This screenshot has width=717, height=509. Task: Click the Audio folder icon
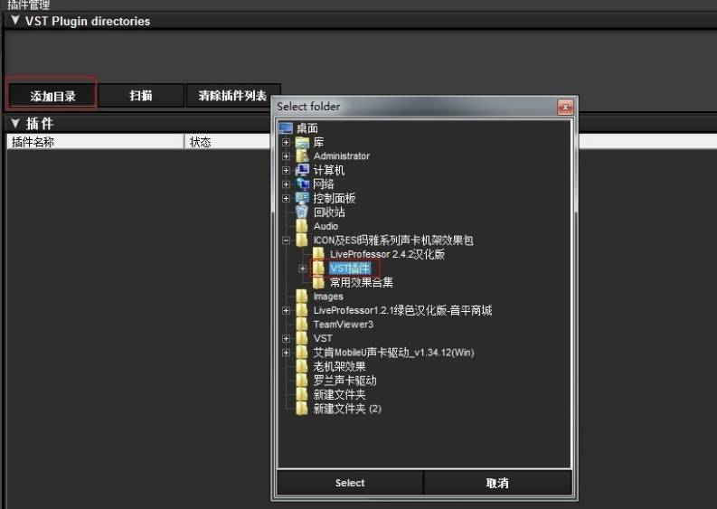pyautogui.click(x=302, y=226)
